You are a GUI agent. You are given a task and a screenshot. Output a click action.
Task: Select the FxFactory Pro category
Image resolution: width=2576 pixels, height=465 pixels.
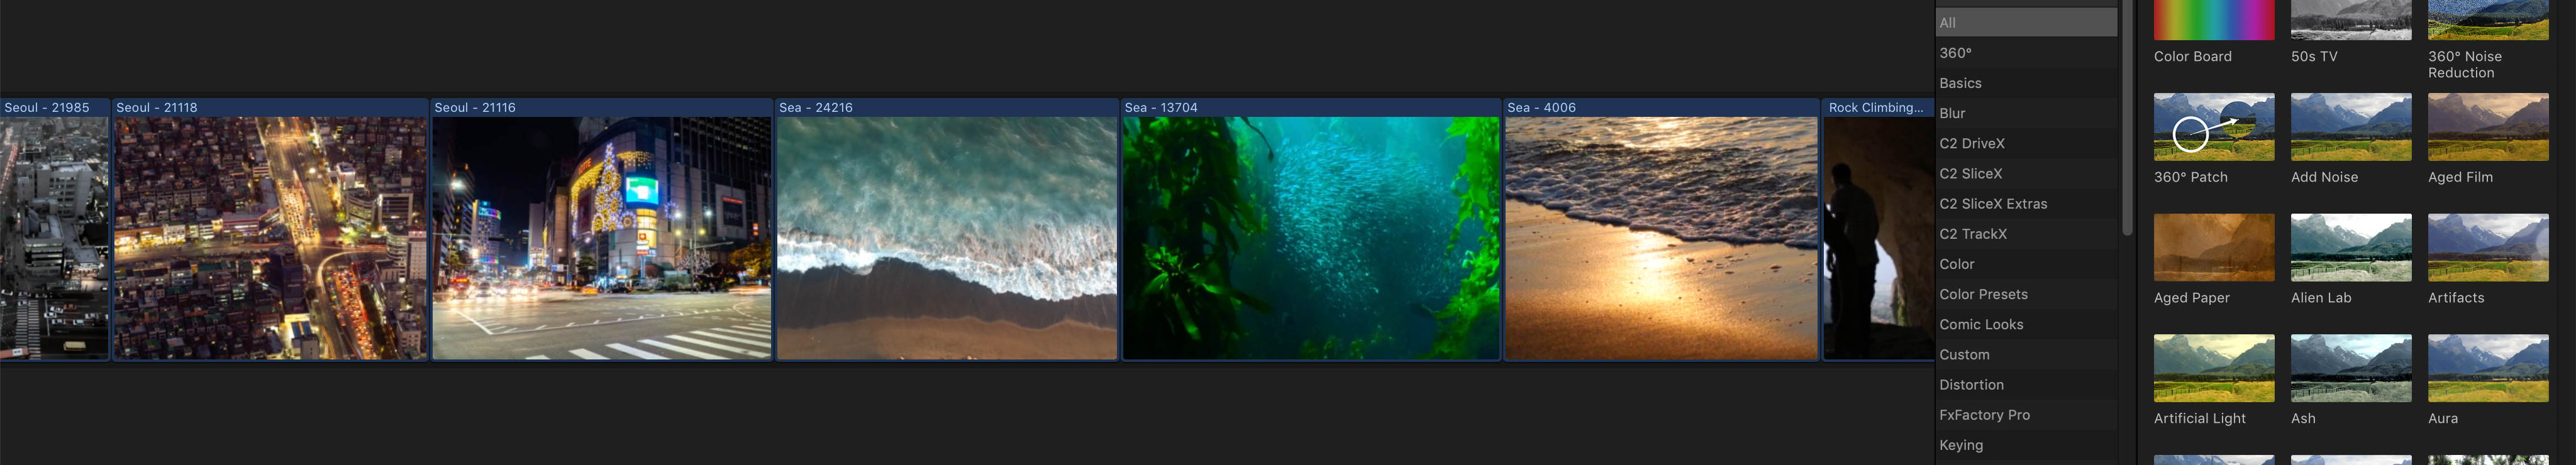tap(2025, 415)
